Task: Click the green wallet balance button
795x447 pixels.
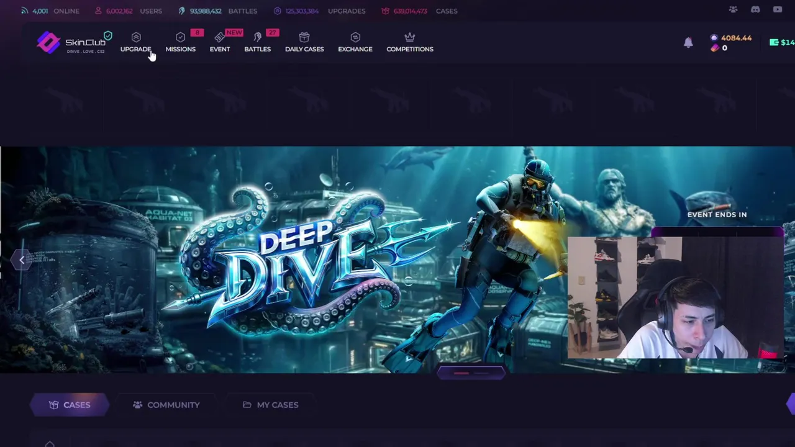Action: click(782, 42)
